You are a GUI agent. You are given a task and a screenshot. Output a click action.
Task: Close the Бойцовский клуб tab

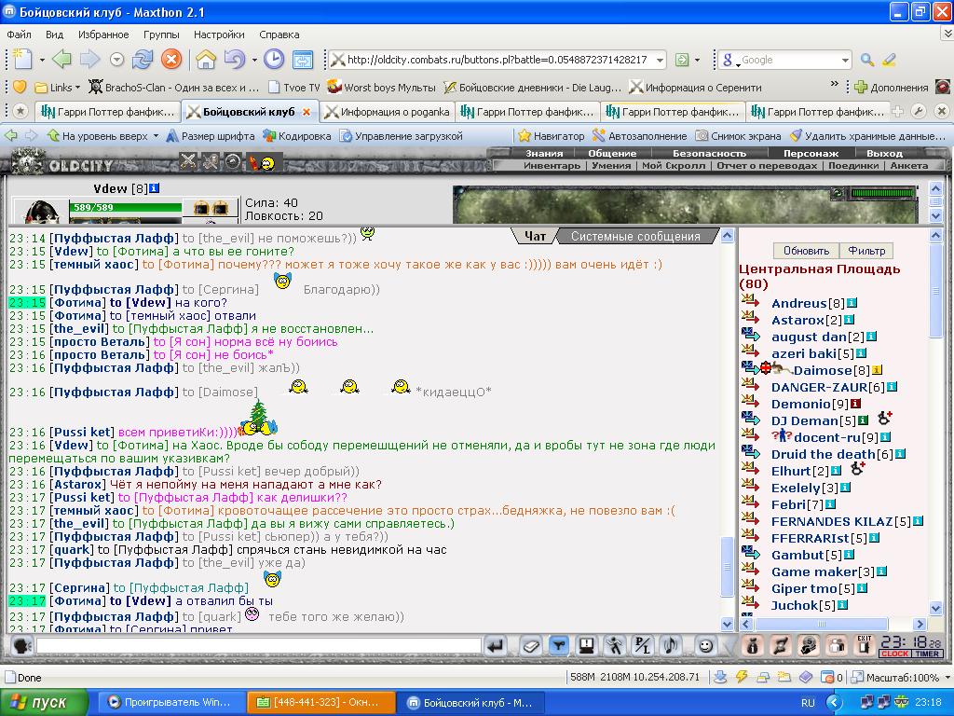coord(307,112)
